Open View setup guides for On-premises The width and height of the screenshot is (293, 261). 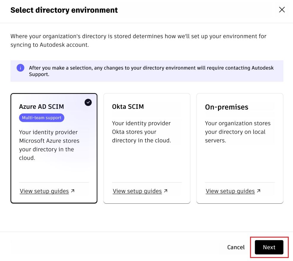230,191
